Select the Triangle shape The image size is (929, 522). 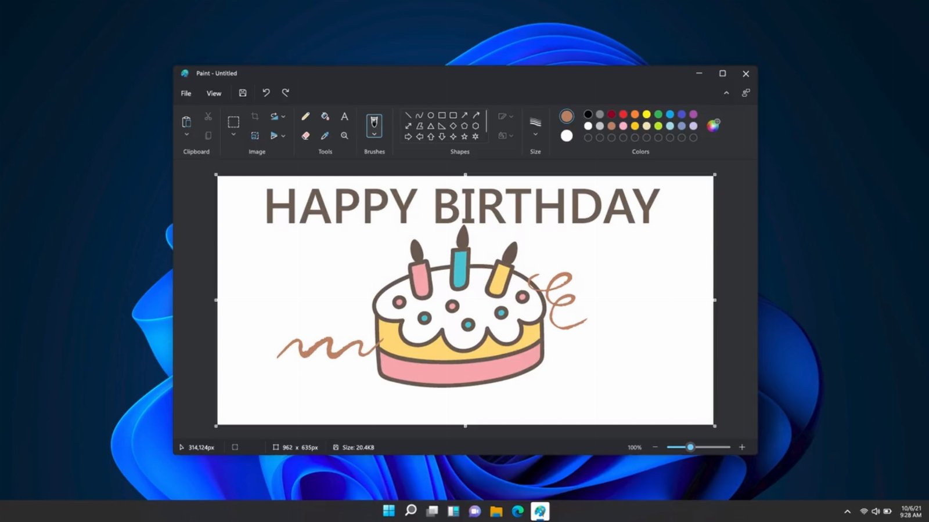[431, 126]
